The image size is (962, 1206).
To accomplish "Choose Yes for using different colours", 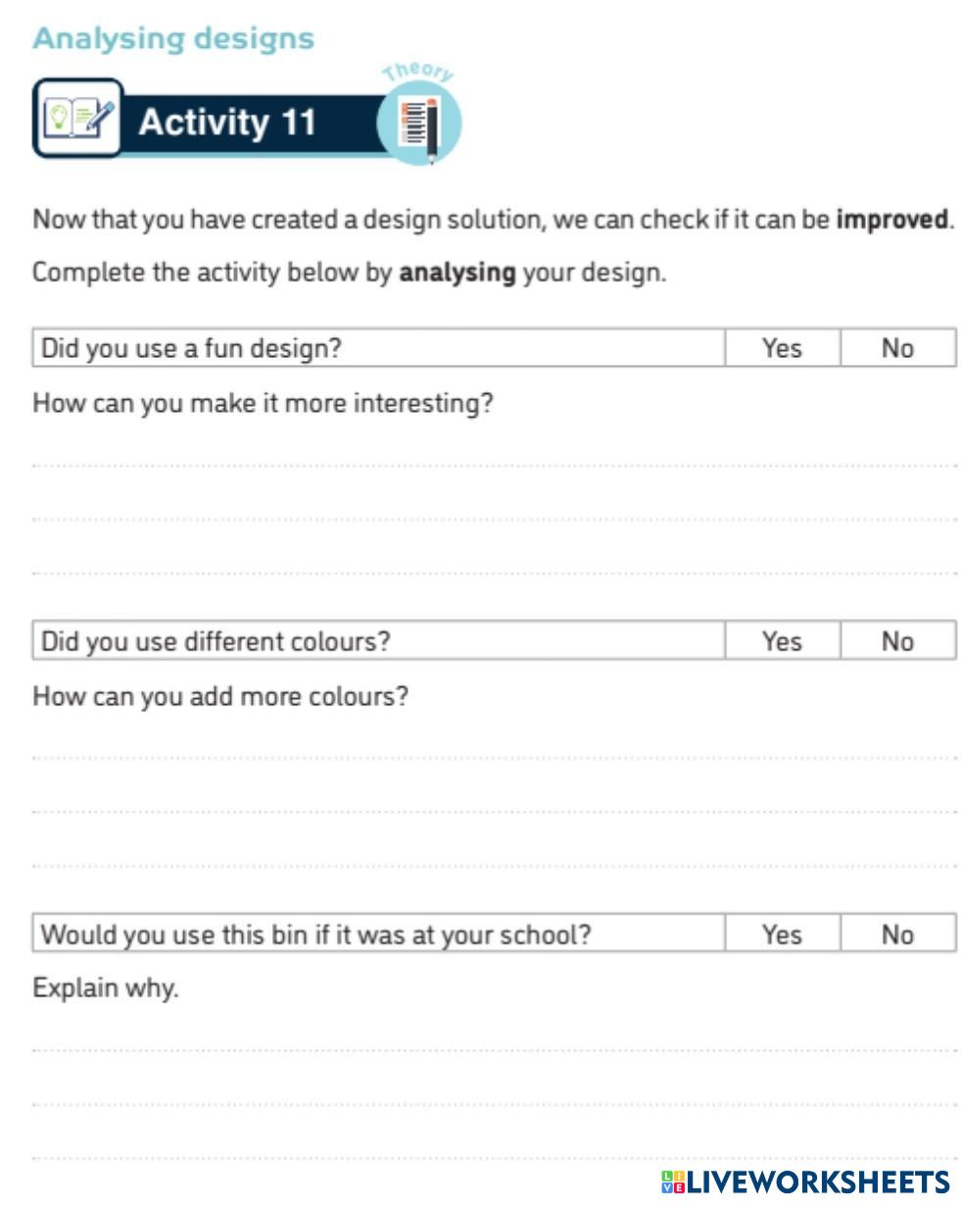I will coord(782,641).
